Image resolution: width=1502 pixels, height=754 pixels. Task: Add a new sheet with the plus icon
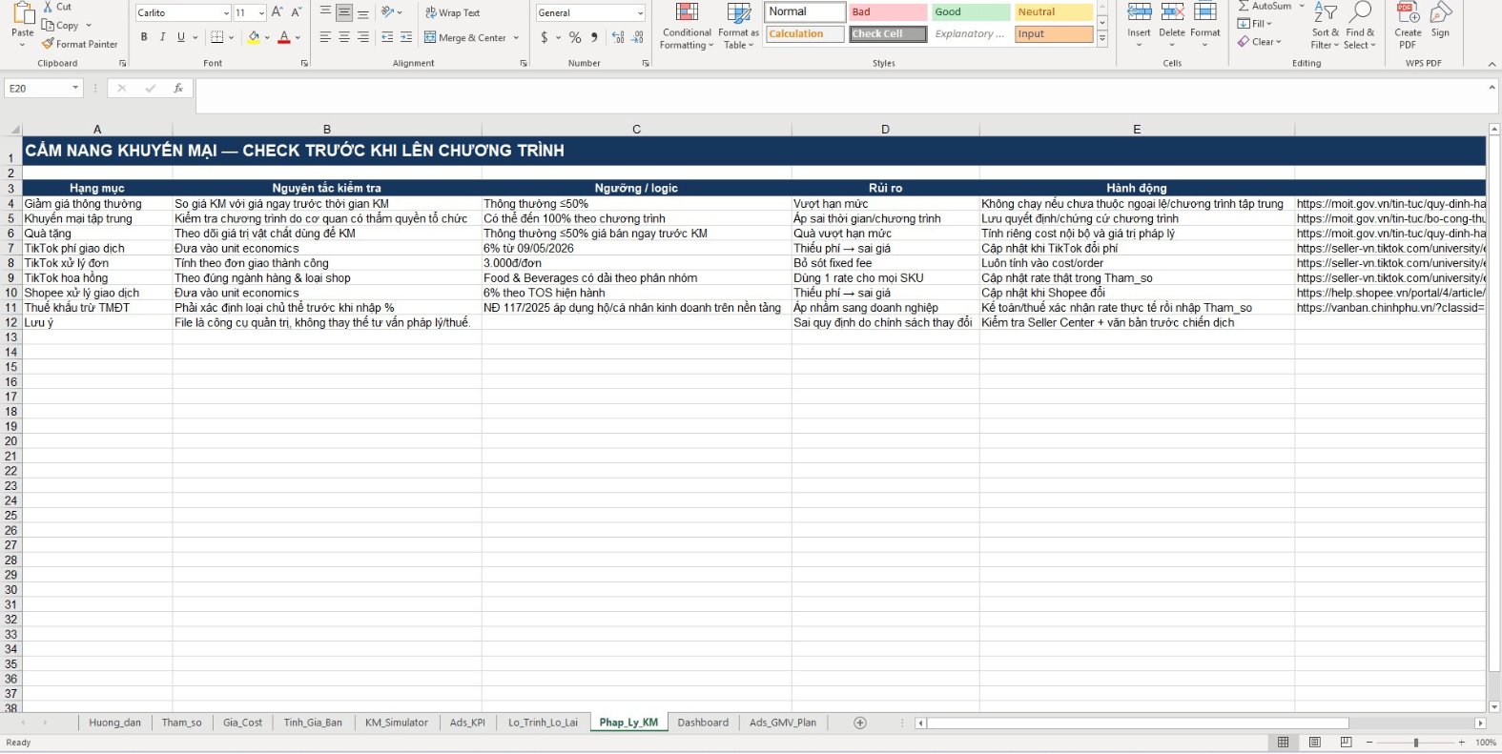860,723
